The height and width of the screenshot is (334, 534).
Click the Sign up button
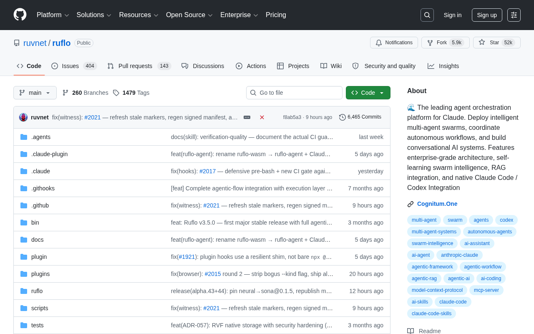(x=487, y=15)
